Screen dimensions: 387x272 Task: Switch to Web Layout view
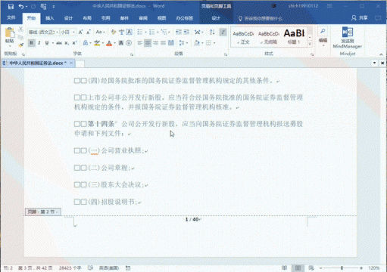point(311,267)
